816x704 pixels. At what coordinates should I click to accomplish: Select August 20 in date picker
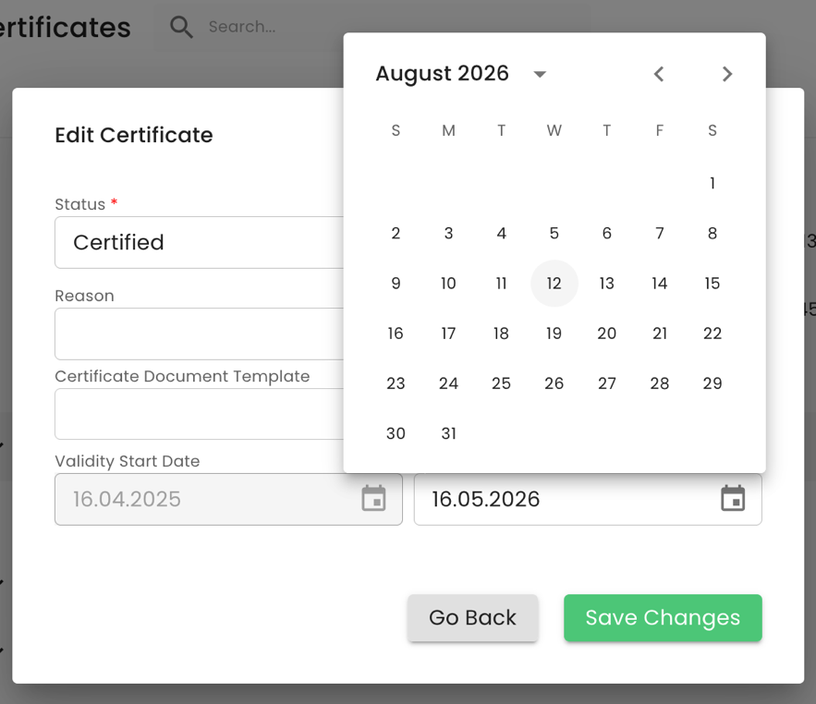[607, 334]
